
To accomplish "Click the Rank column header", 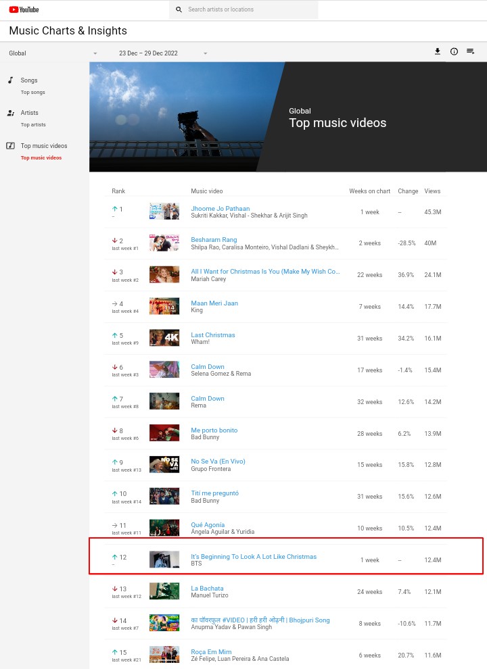I will 118,191.
